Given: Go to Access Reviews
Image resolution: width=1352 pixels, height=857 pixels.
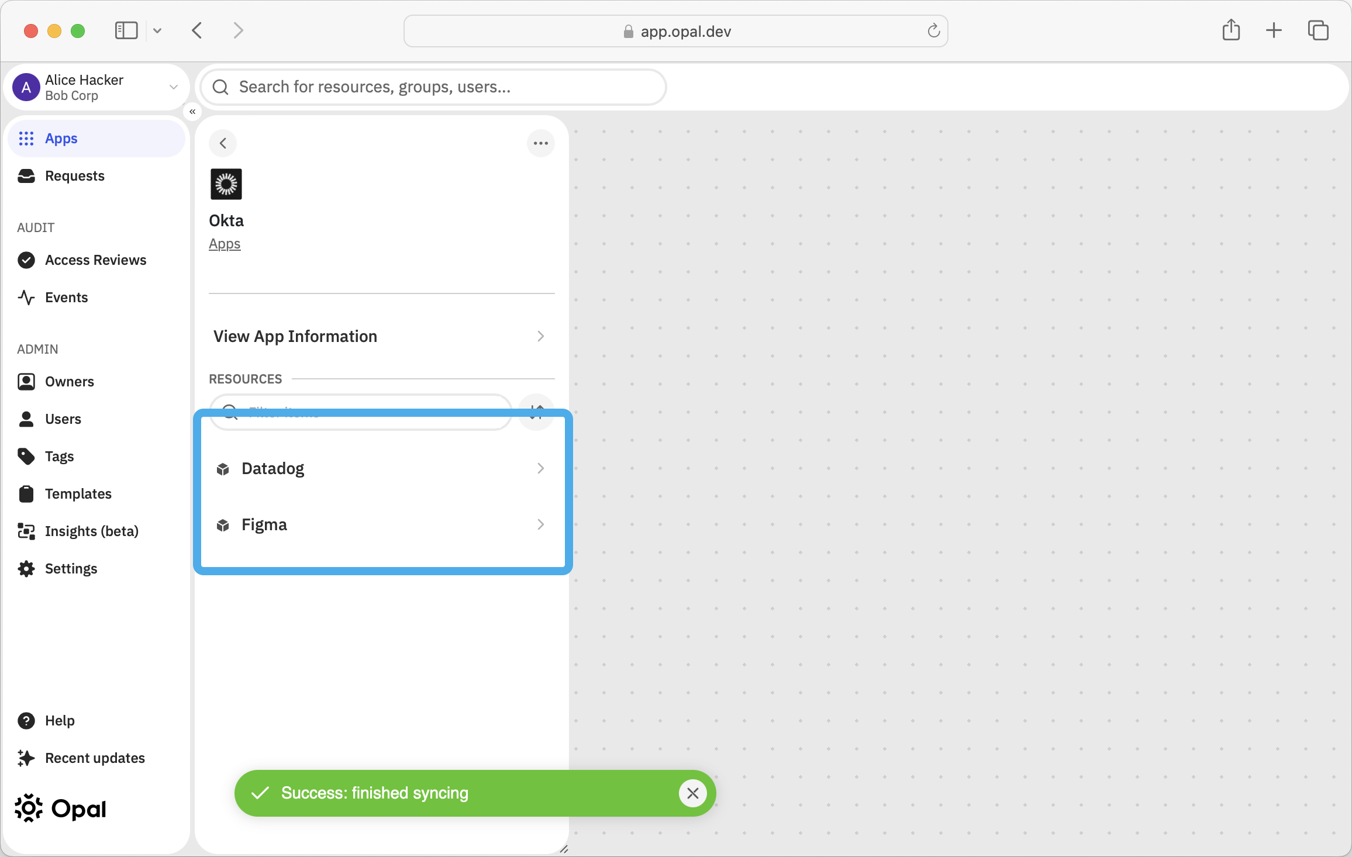Looking at the screenshot, I should pos(95,260).
